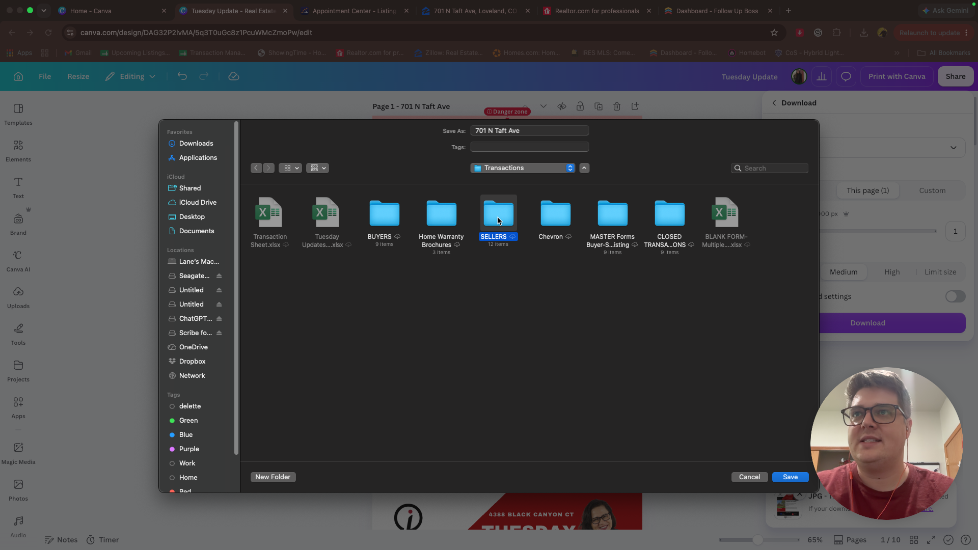Toggle the download settings switch
Viewport: 978px width, 550px height.
click(955, 296)
